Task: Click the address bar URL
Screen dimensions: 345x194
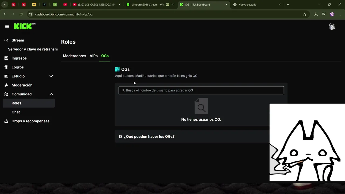Action: [x=64, y=14]
